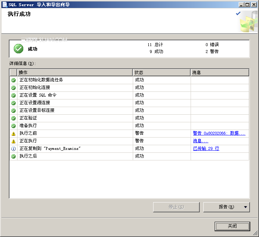
Task: Click success icon for 准备执行 row
Action: [x=13, y=126]
